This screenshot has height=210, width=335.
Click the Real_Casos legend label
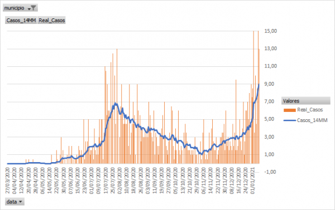[310, 110]
